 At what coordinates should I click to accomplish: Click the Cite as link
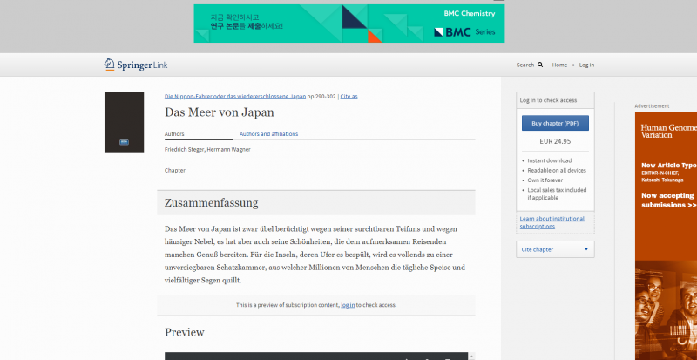pyautogui.click(x=348, y=96)
